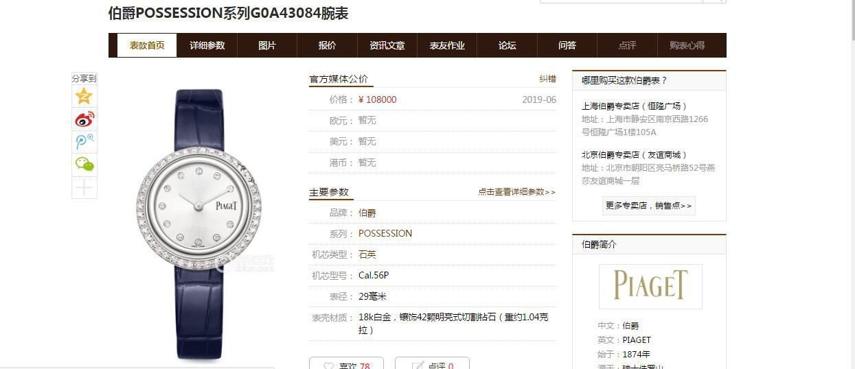Select the 论坛 tab

pyautogui.click(x=507, y=45)
